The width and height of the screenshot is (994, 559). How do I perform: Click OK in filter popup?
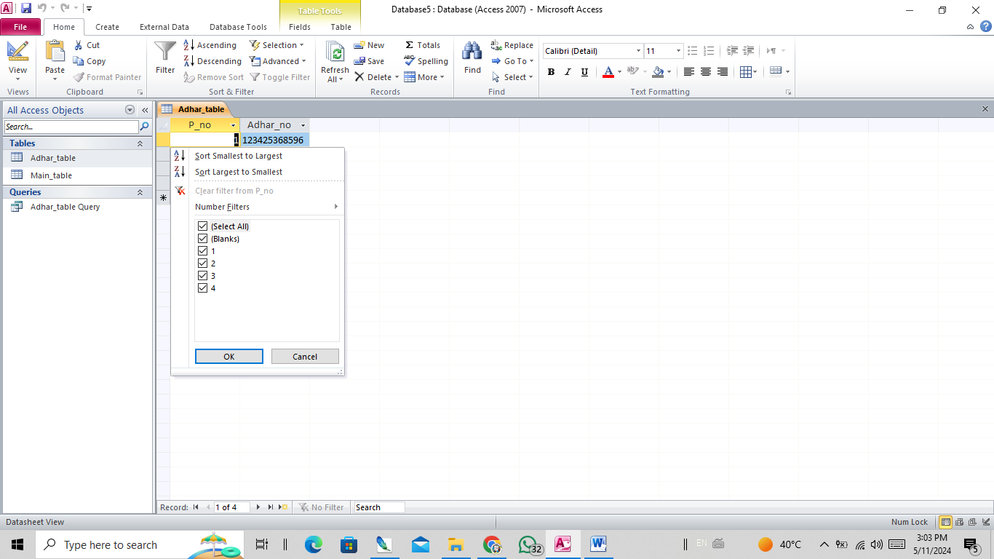(229, 357)
